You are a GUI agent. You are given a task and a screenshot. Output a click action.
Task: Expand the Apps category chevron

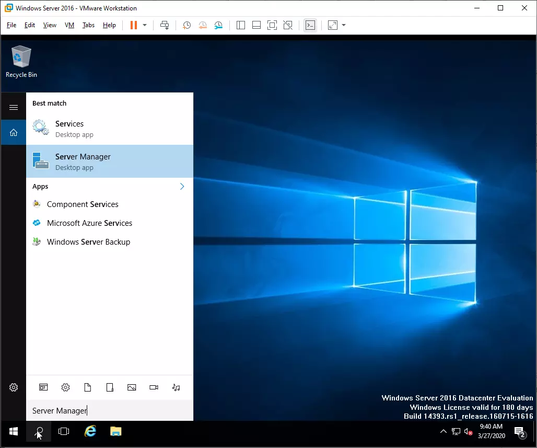pyautogui.click(x=182, y=187)
